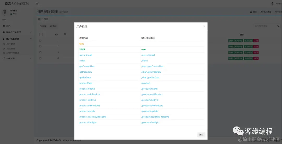The image size is (282, 144).
Task: Click the product-delById permission name
Action: 87,100
